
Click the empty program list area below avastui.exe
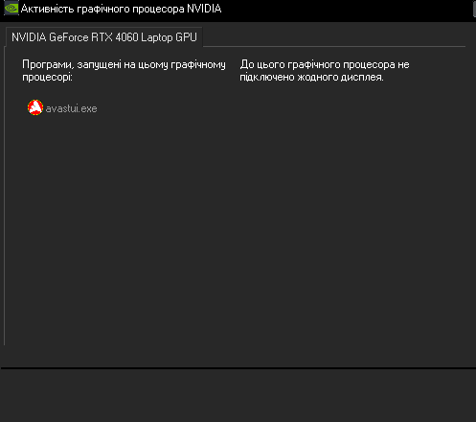click(x=122, y=223)
